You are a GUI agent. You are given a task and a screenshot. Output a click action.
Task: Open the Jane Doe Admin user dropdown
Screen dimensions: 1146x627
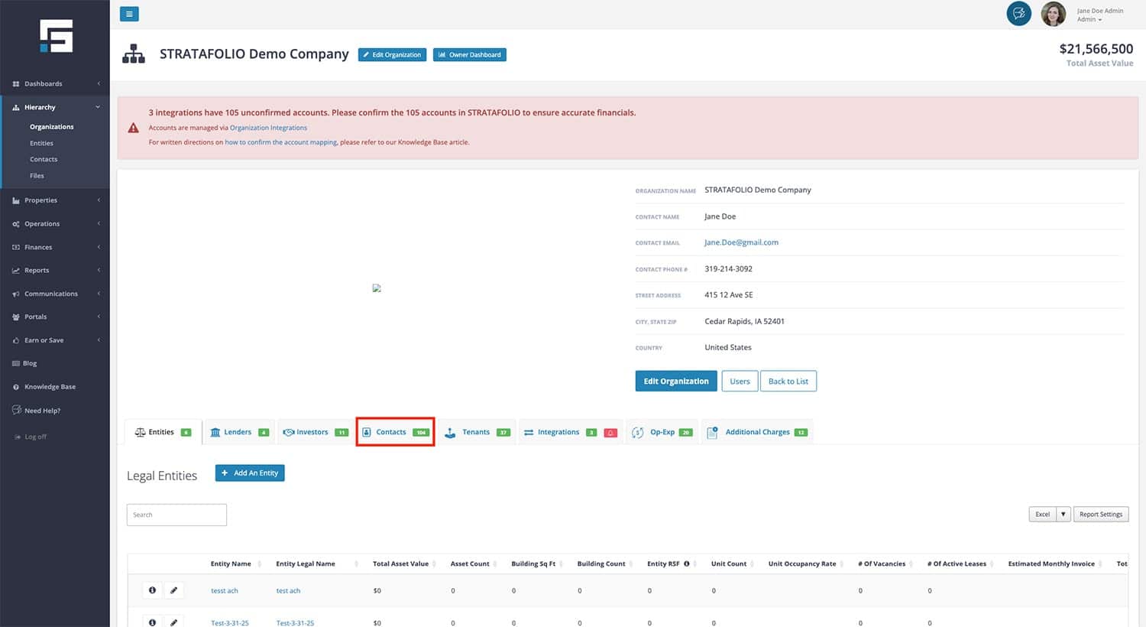(1099, 15)
